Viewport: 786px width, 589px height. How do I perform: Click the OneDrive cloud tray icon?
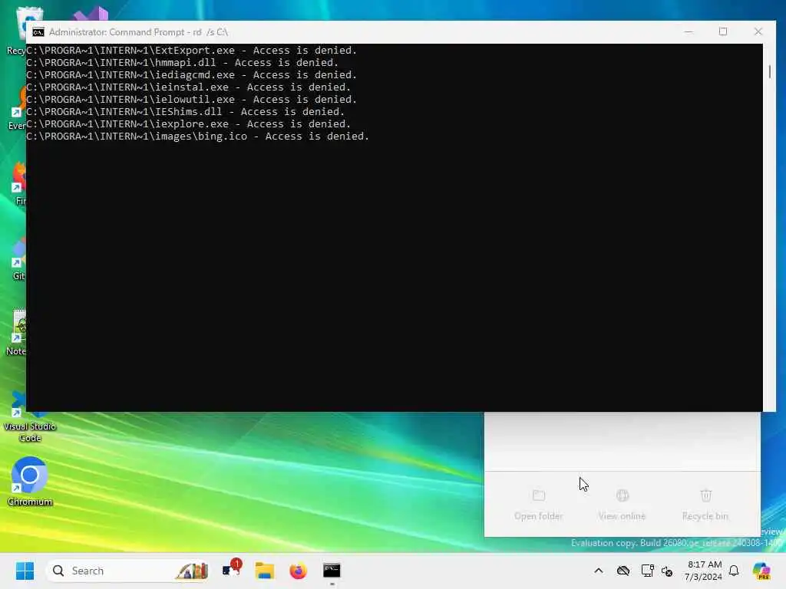623,571
